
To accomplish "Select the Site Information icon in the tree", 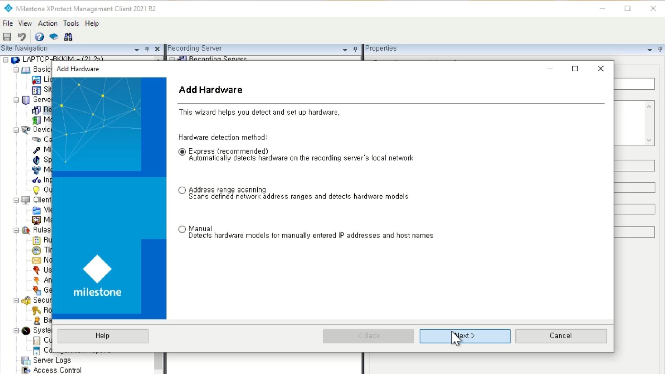I will pyautogui.click(x=36, y=90).
